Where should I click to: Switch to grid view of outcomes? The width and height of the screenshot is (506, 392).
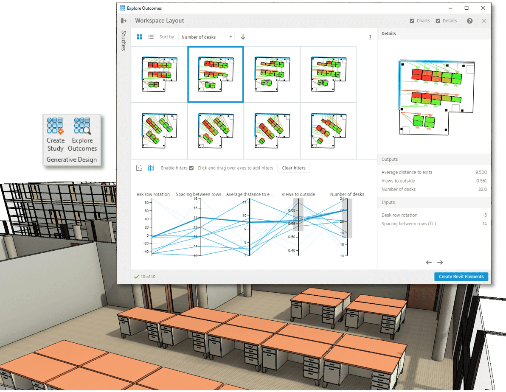[x=139, y=37]
